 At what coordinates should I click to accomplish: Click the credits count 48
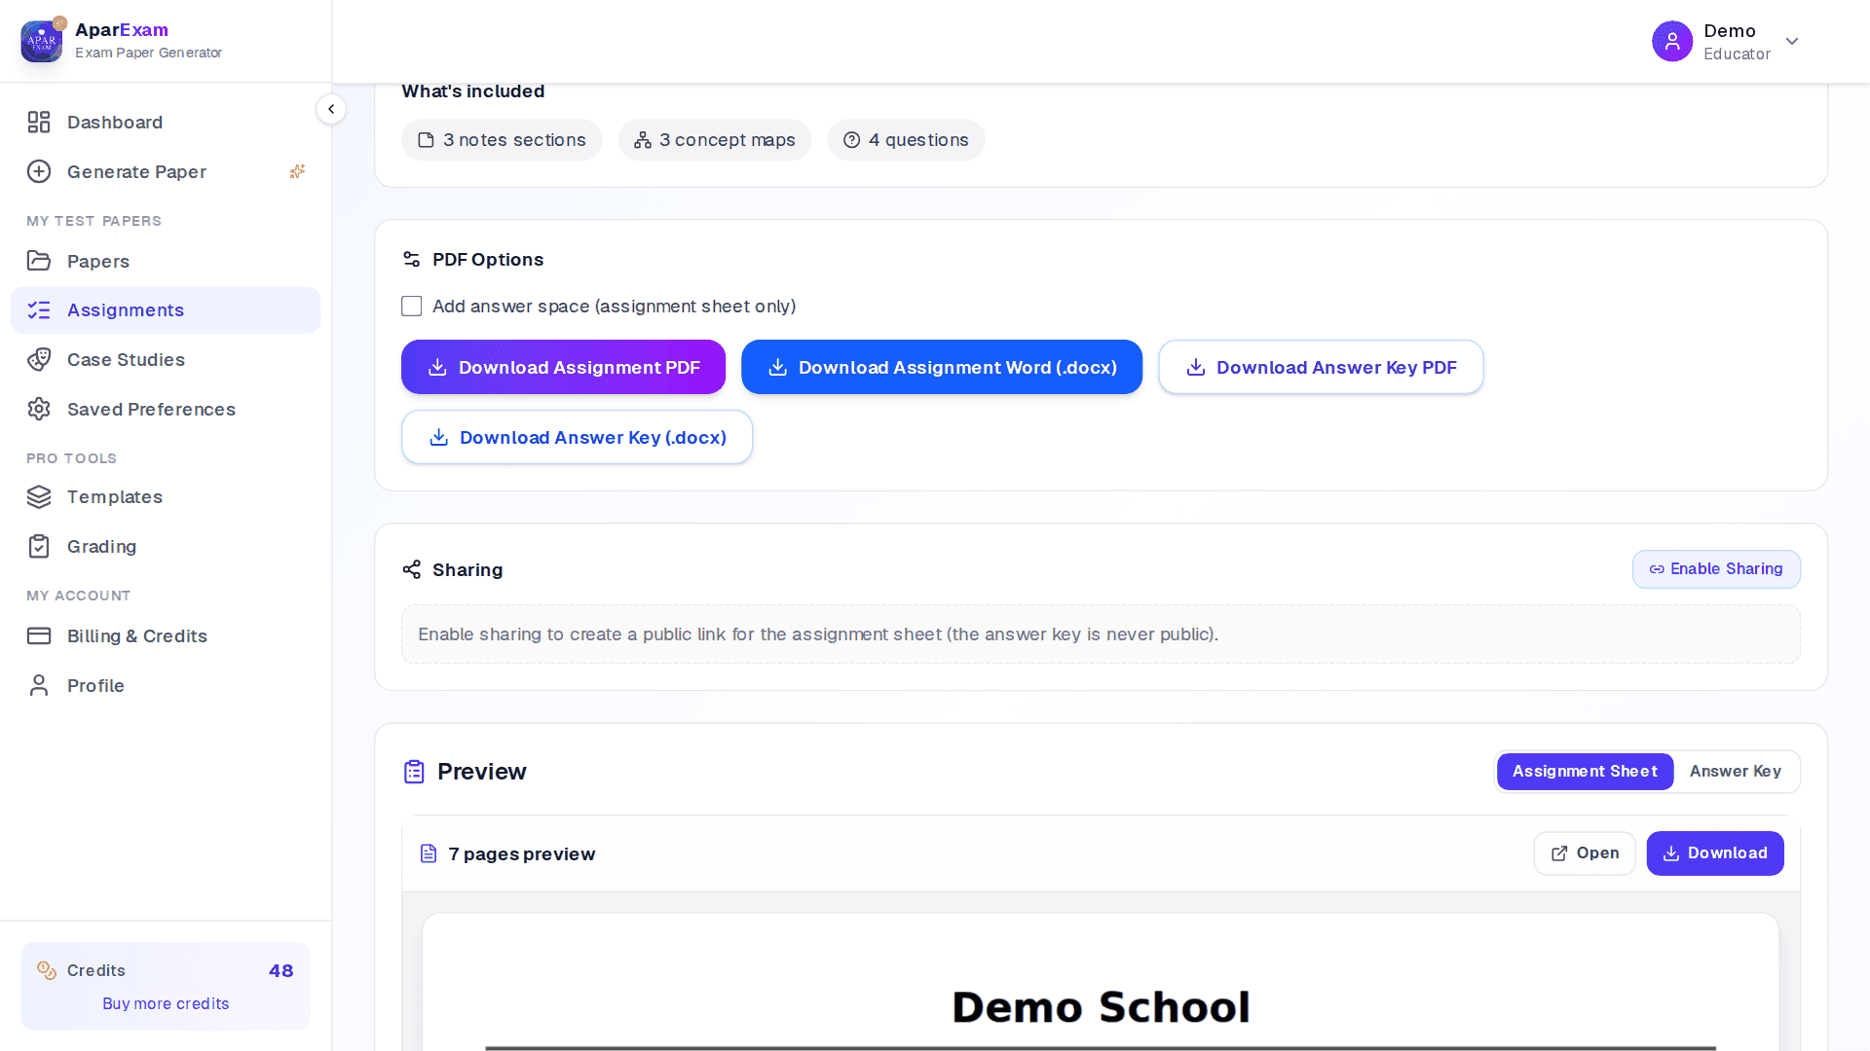(281, 970)
